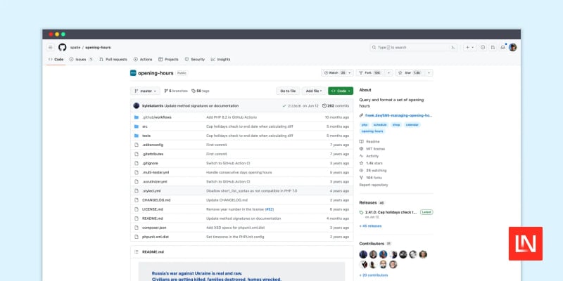The width and height of the screenshot is (563, 281).
Task: Open the .github/workflows folder
Action: [157, 117]
